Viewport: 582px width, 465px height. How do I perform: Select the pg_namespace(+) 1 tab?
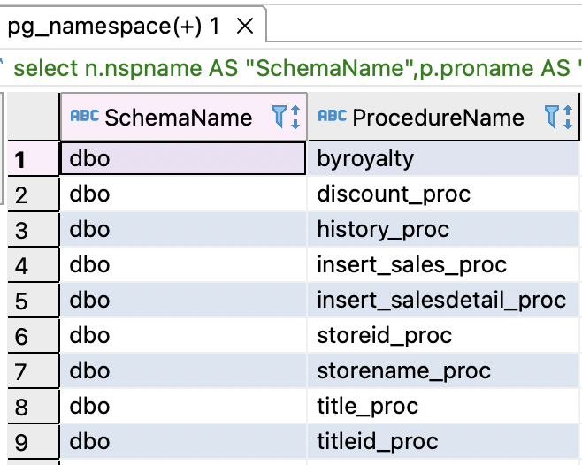click(x=133, y=25)
